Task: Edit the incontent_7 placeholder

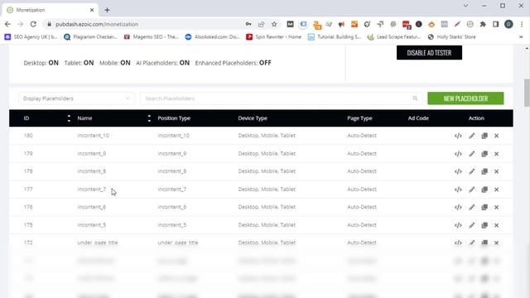Action: coord(471,190)
